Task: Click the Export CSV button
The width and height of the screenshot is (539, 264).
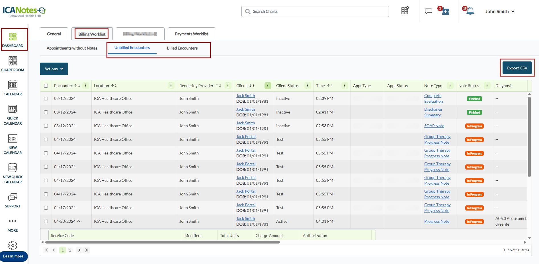Action: [517, 68]
